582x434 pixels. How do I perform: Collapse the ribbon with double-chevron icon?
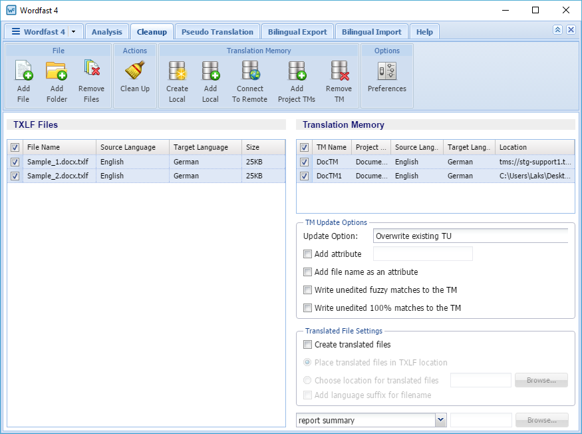point(557,30)
